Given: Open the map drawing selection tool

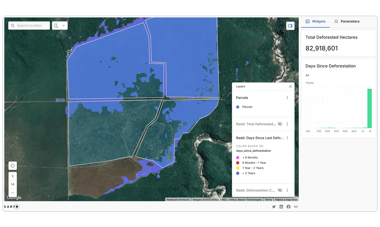Looking at the screenshot, I should tap(56, 25).
